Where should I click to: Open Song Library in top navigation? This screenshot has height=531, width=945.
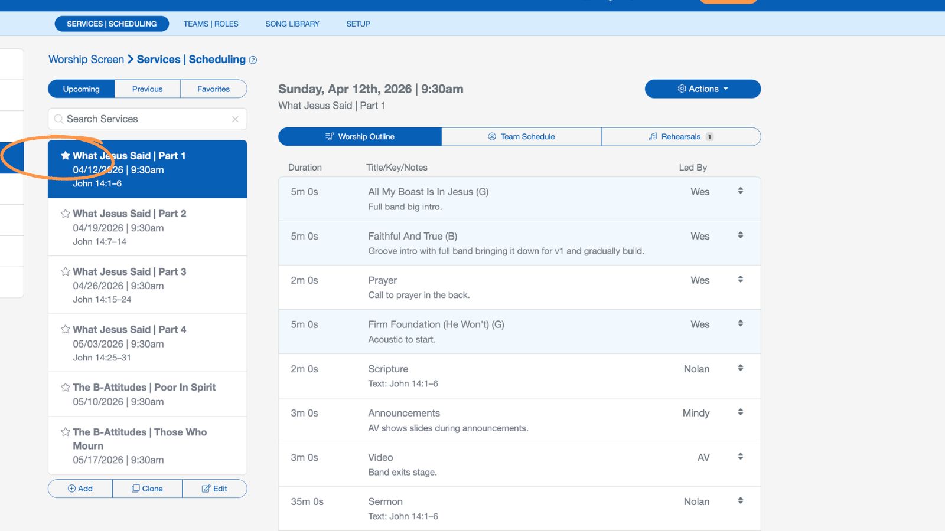pos(292,24)
